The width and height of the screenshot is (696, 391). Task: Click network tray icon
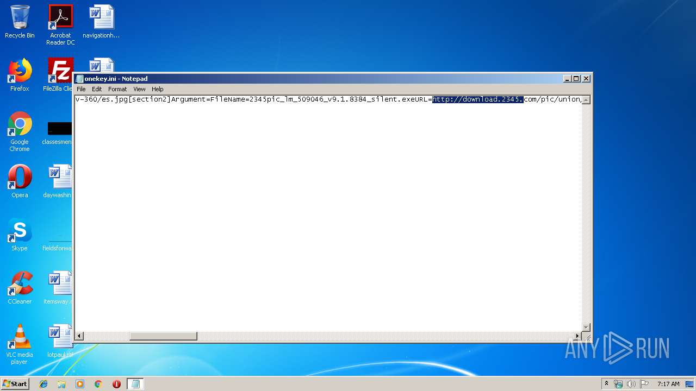[x=618, y=384]
